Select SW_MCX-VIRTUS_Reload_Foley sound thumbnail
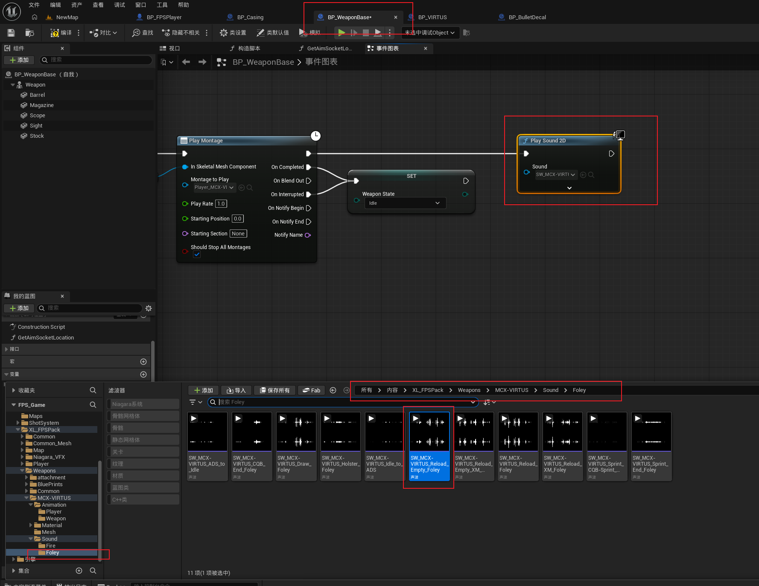759x586 pixels. coord(518,446)
